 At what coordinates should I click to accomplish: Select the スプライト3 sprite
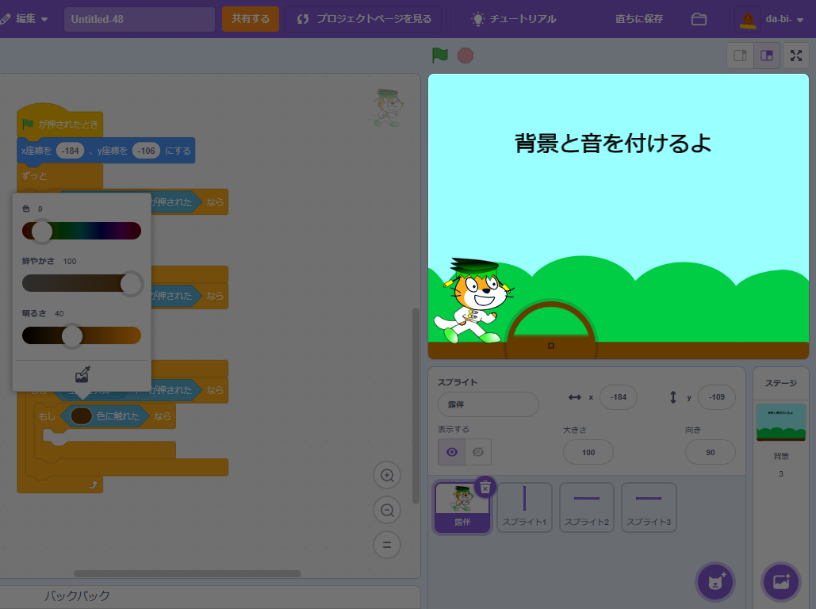pos(649,507)
